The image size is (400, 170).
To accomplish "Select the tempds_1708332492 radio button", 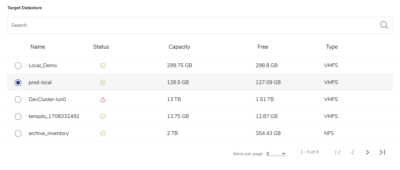I will pyautogui.click(x=18, y=117).
